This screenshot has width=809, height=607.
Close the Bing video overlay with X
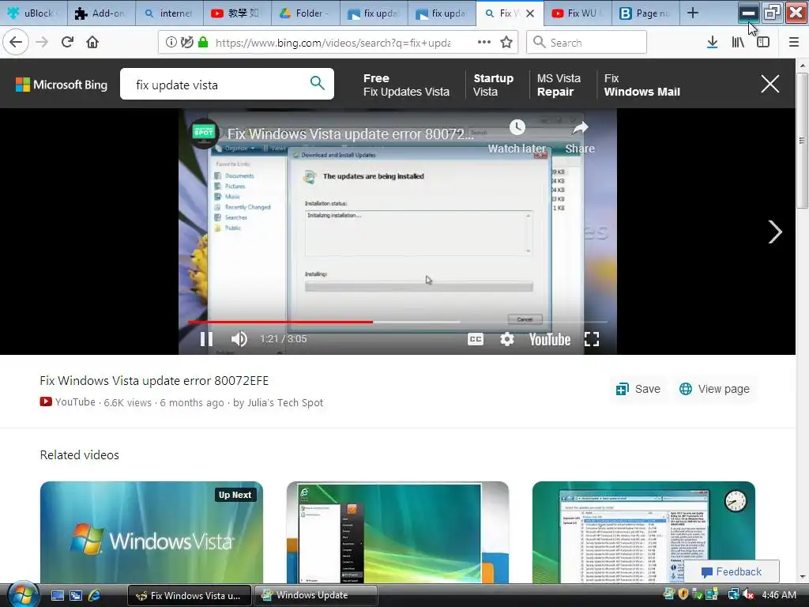(769, 84)
